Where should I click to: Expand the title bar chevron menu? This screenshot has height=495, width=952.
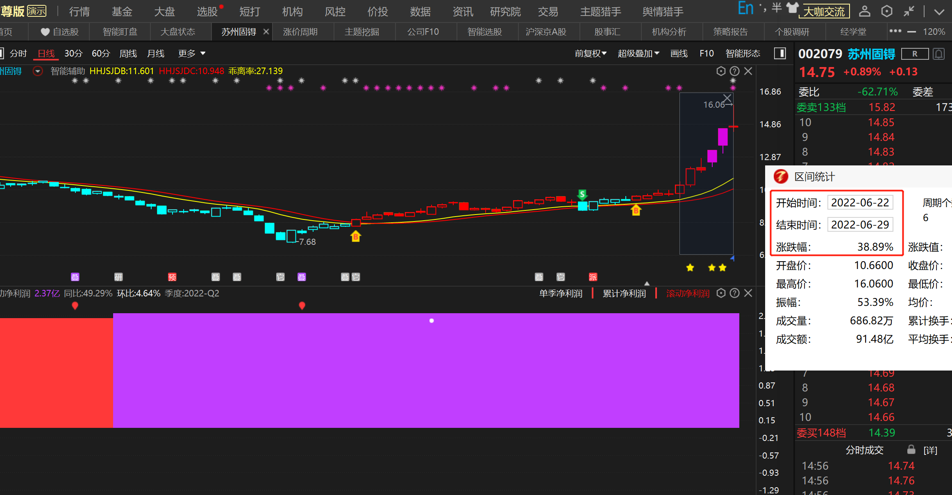(939, 12)
